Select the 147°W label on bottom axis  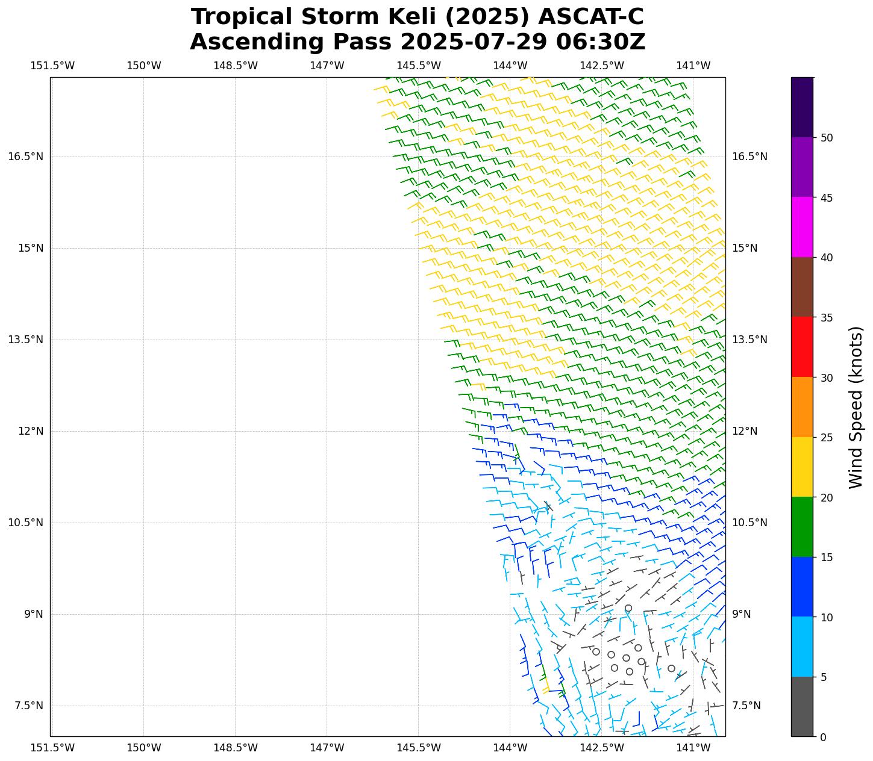(327, 748)
